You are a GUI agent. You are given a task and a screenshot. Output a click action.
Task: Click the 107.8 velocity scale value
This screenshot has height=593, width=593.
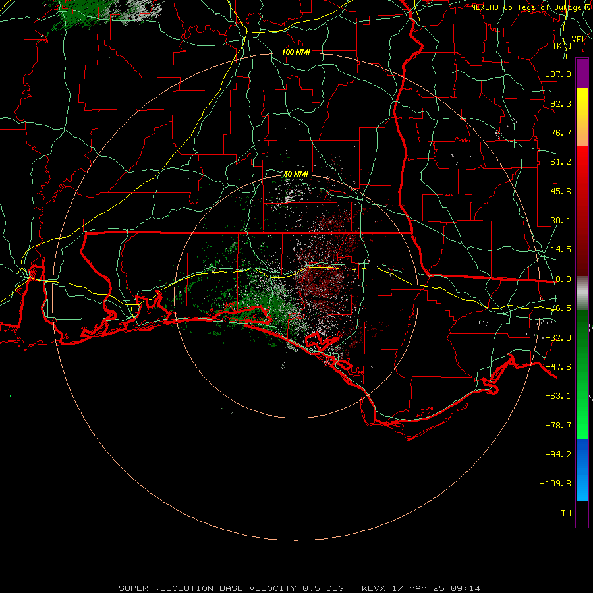pos(558,74)
